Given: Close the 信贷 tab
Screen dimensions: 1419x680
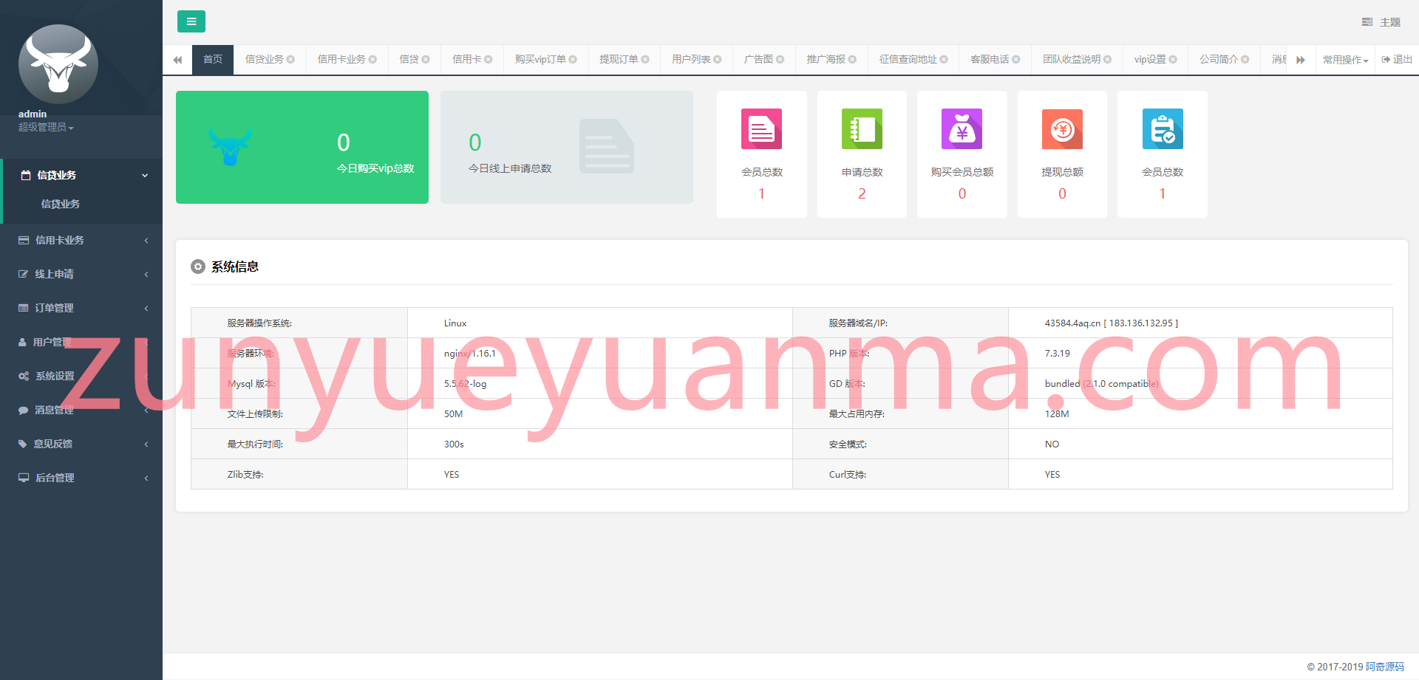Looking at the screenshot, I should (426, 60).
